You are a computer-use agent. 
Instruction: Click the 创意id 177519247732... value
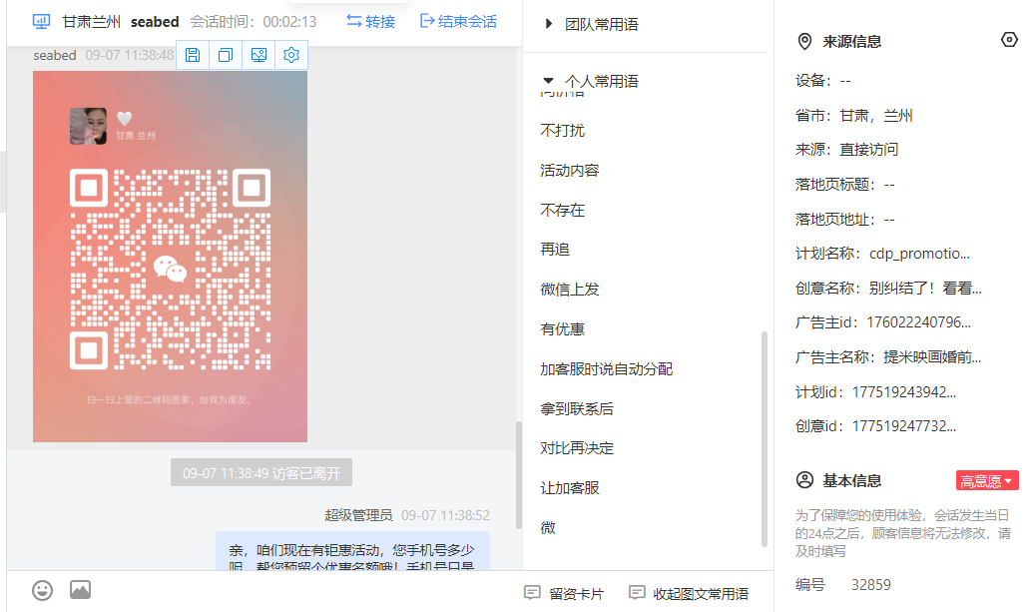904,426
